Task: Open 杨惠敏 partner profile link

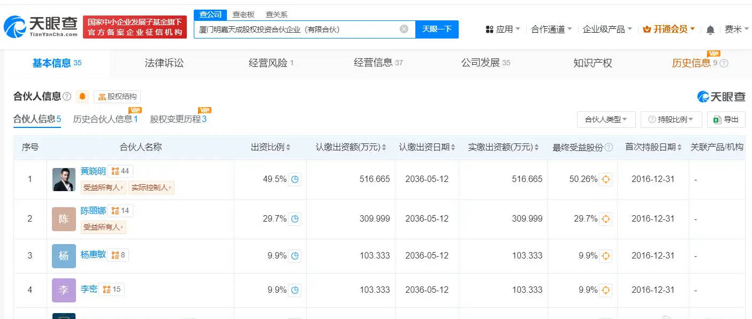Action: pos(93,255)
